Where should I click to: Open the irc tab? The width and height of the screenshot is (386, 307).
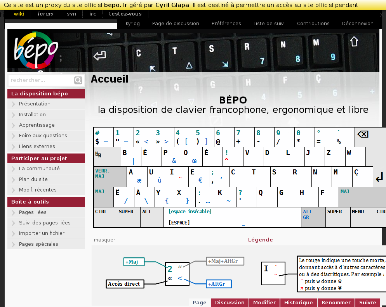(93, 14)
